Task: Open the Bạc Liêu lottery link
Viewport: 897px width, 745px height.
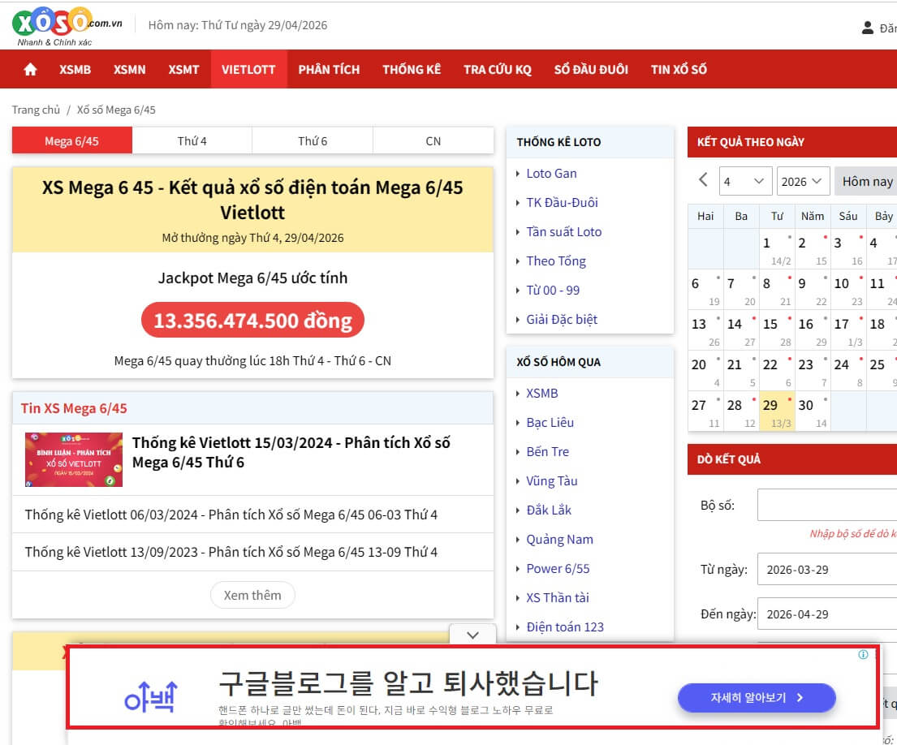Action: [x=550, y=423]
